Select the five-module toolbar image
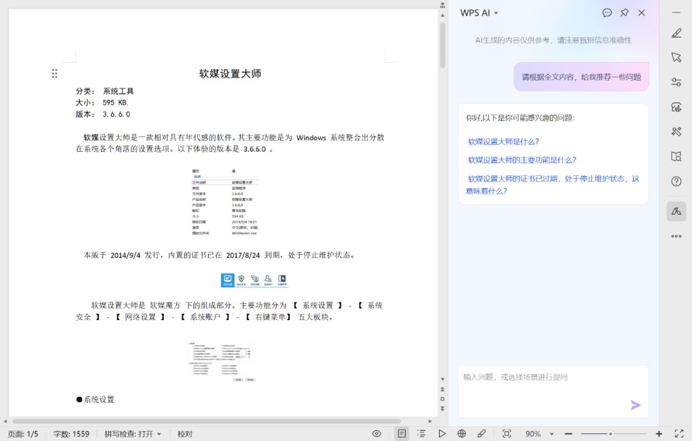 pos(254,280)
